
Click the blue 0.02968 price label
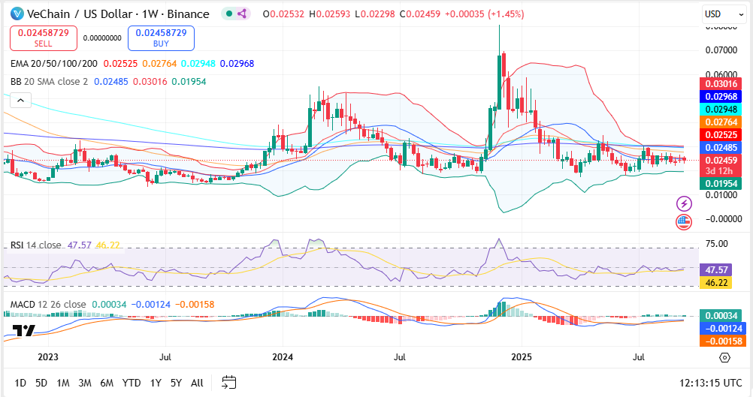pos(721,96)
